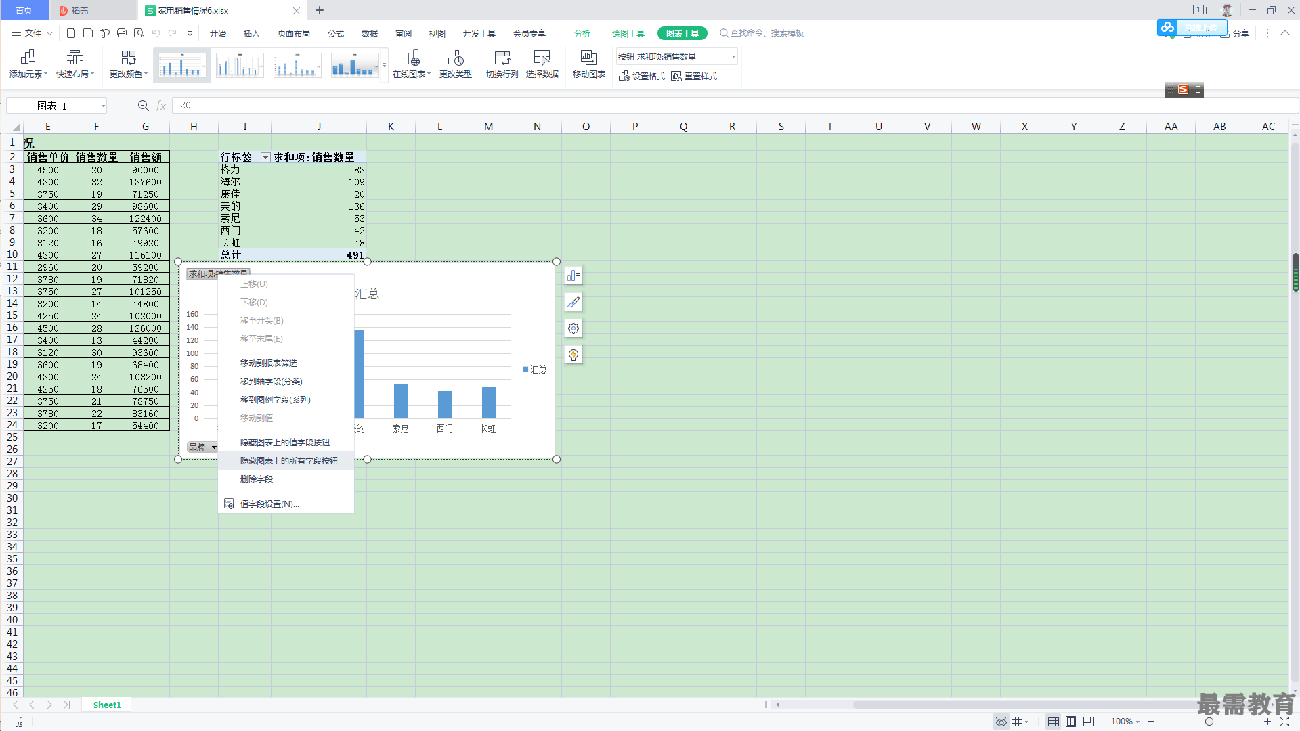Click the fx insert function icon
This screenshot has width=1300, height=731.
pyautogui.click(x=161, y=106)
